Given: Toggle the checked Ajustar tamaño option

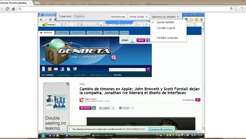Looking at the screenshot, I should [165, 22].
